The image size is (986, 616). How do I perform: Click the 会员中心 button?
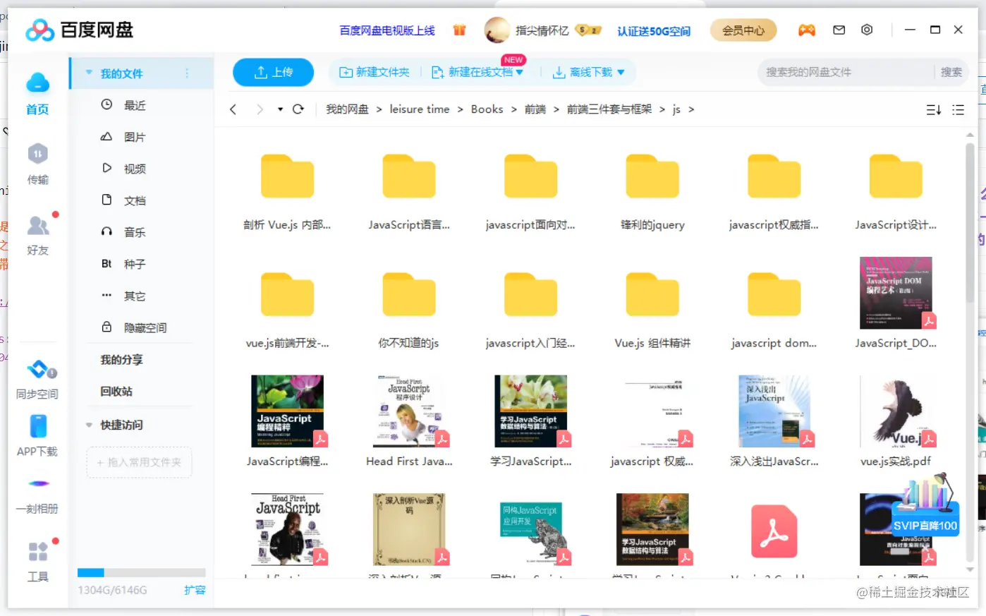click(x=743, y=30)
